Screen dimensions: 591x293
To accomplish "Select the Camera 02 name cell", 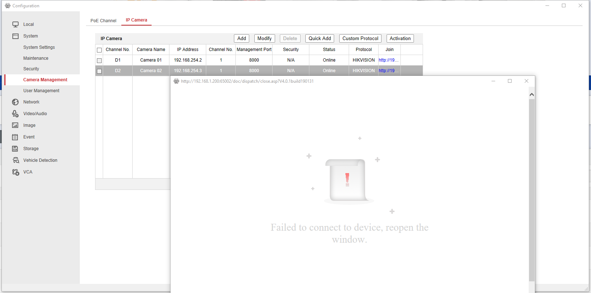I will 151,71.
